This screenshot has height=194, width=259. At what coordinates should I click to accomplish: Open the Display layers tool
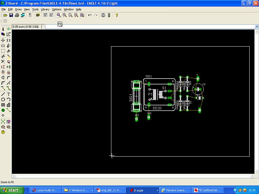pos(3,34)
